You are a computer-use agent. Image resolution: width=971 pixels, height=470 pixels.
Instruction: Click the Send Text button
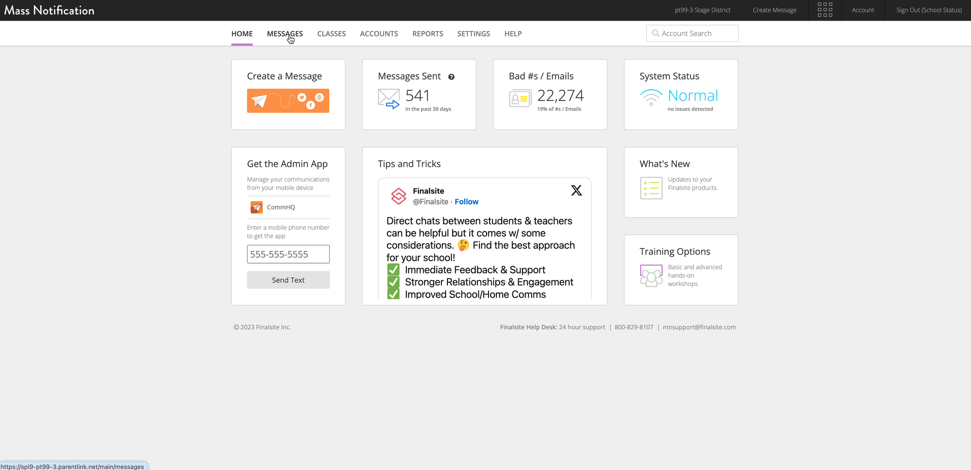click(x=288, y=279)
